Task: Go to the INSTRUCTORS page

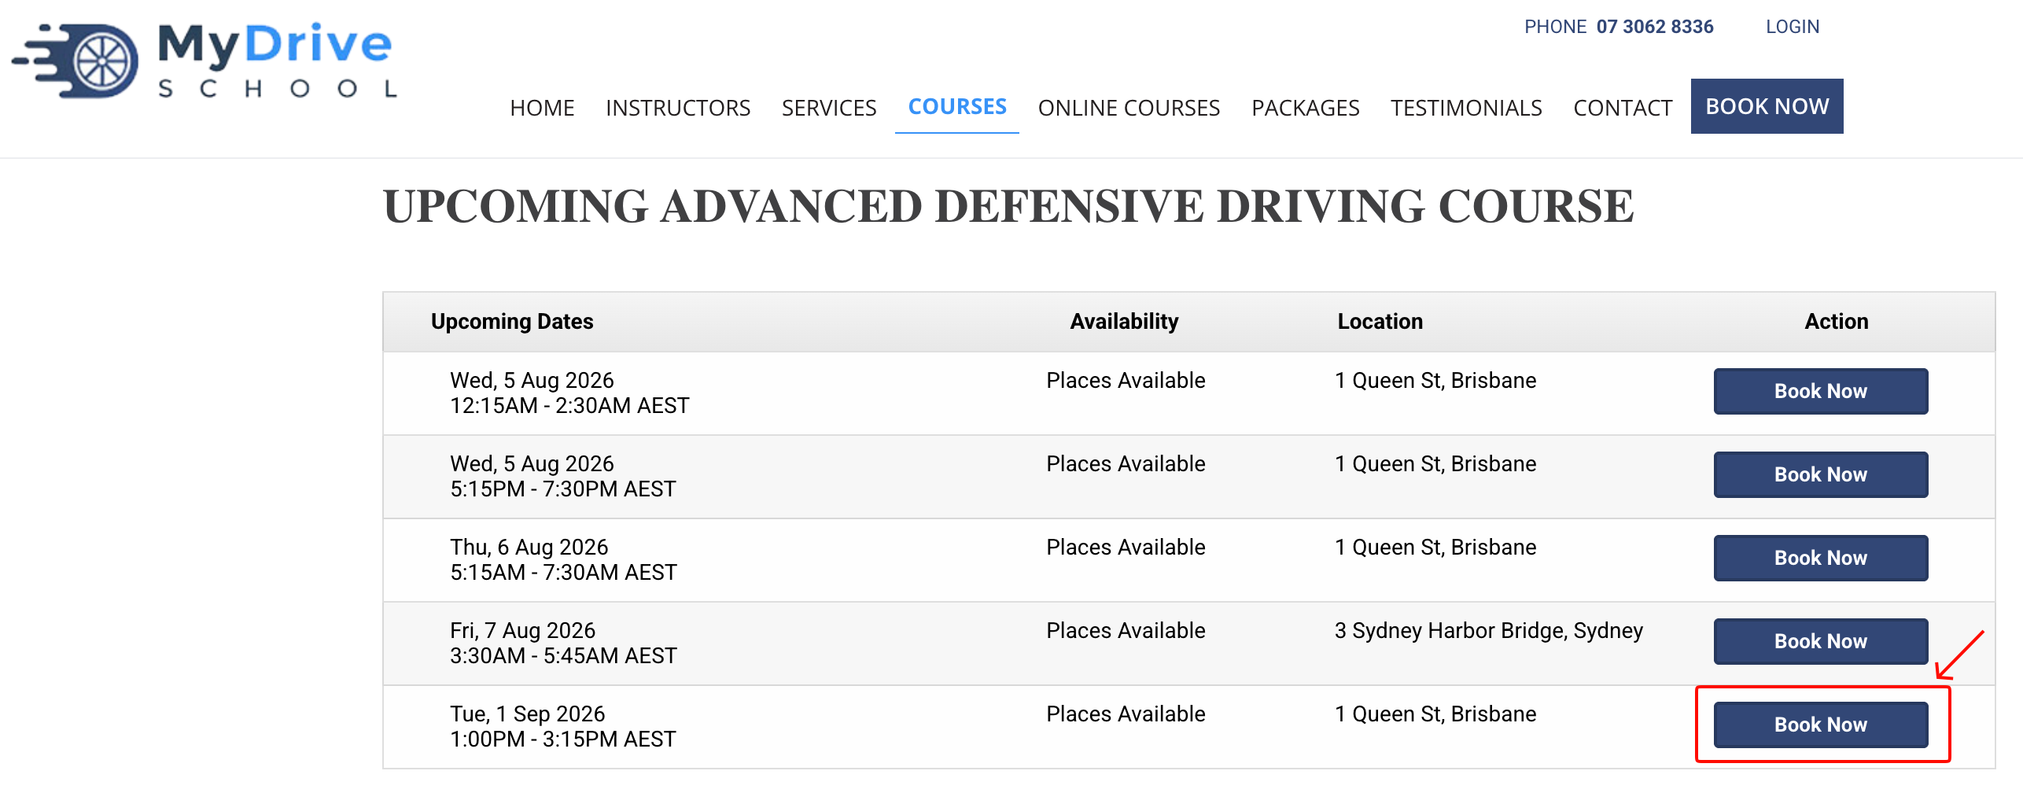Action: pyautogui.click(x=678, y=108)
